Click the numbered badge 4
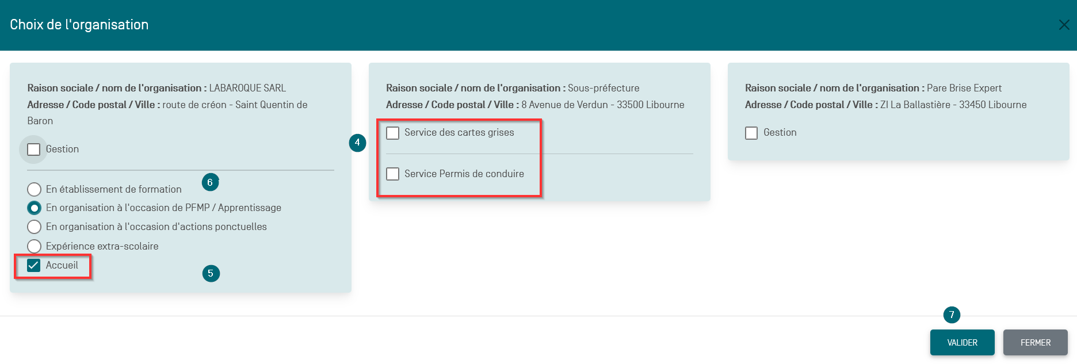This screenshot has width=1077, height=364. pos(357,143)
